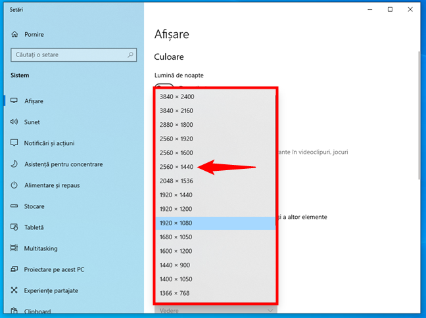Choose 1680 × 1050 resolution
The height and width of the screenshot is (318, 426).
[215, 237]
